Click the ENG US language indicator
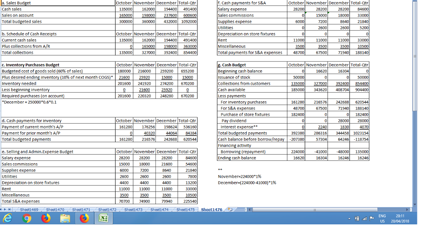The width and height of the screenshot is (424, 238). [382, 218]
